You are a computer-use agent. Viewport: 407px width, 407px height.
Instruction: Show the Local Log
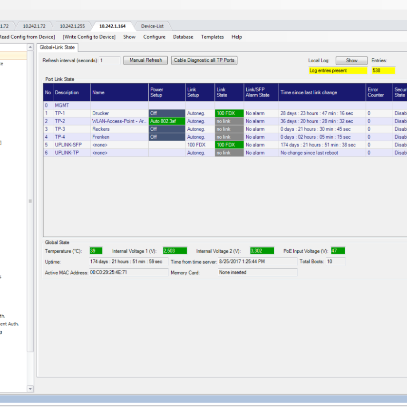tap(351, 60)
